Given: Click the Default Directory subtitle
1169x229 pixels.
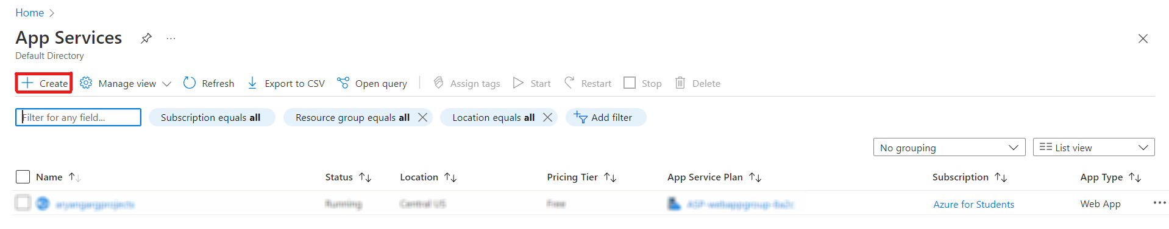Looking at the screenshot, I should (49, 56).
